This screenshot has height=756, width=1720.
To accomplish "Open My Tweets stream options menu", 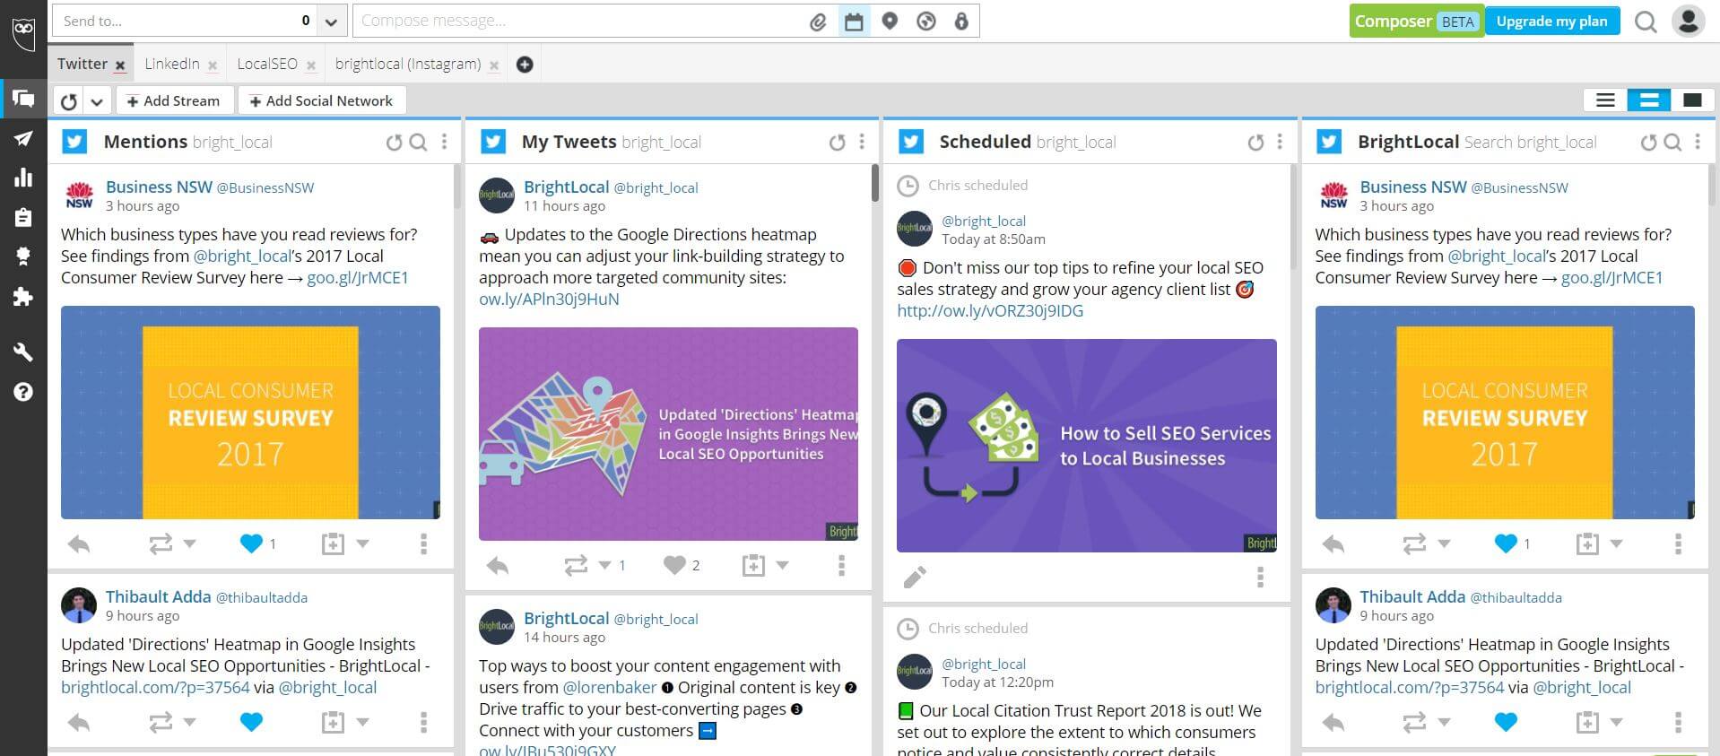I will 862,143.
